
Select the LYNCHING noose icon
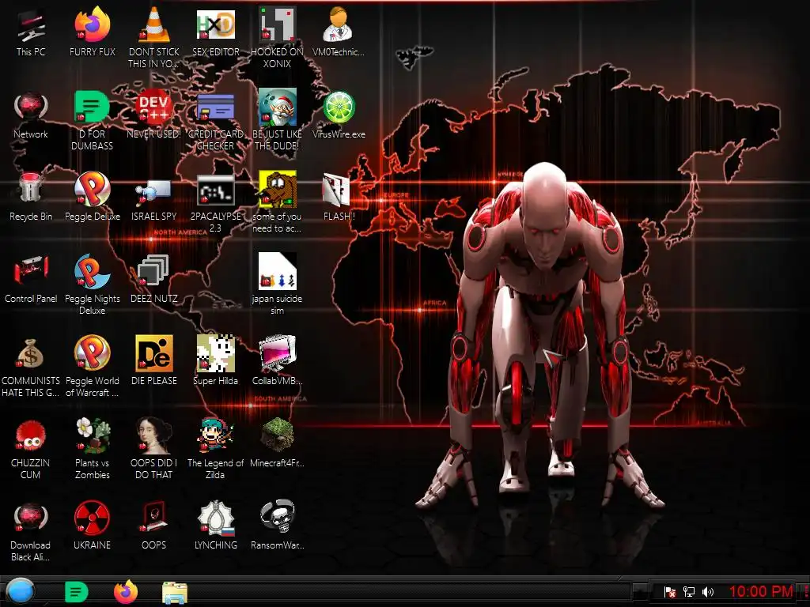tap(215, 517)
